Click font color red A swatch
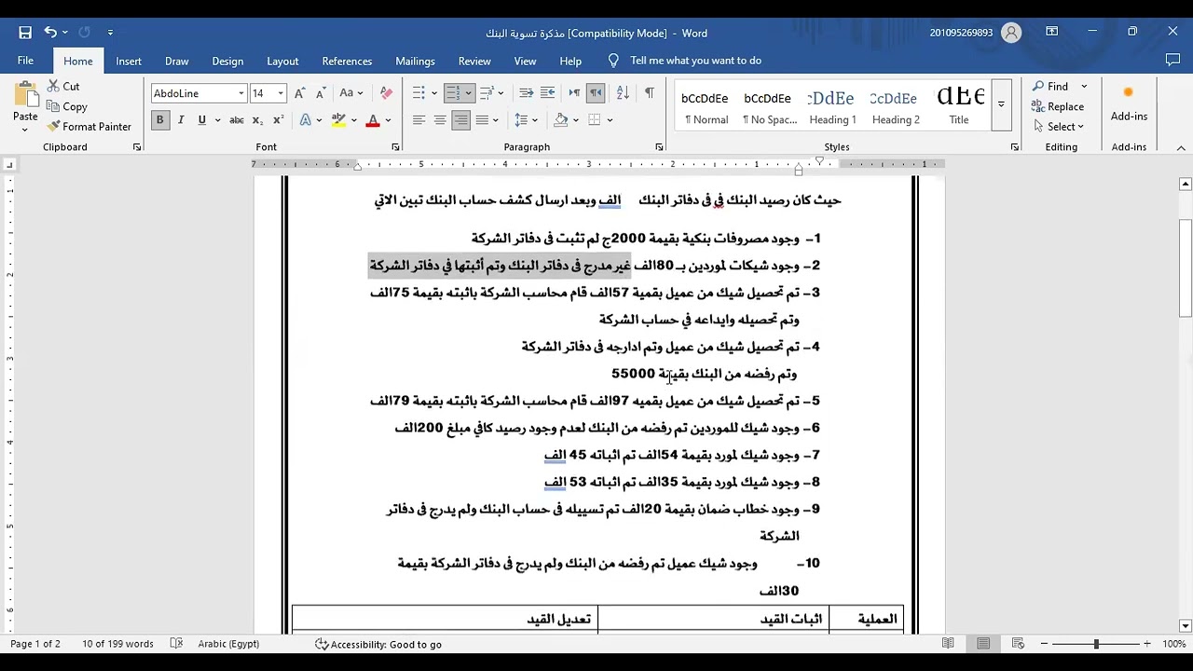The image size is (1193, 671). click(373, 120)
